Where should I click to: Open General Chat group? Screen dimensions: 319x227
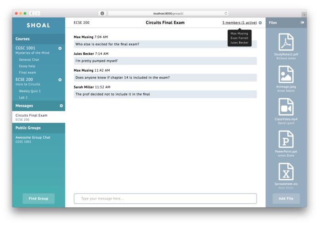coord(29,60)
